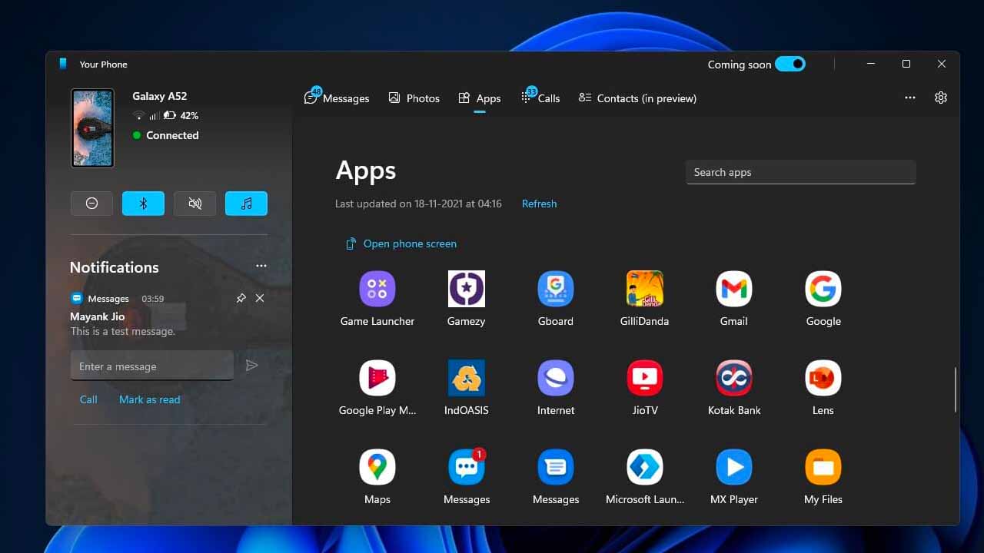Viewport: 984px width, 553px height.
Task: Switch to the Calls tab
Action: pos(540,98)
